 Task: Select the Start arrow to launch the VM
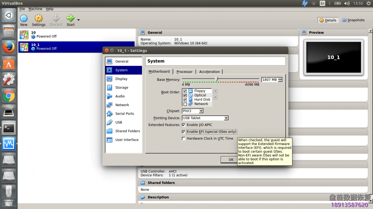(x=70, y=20)
